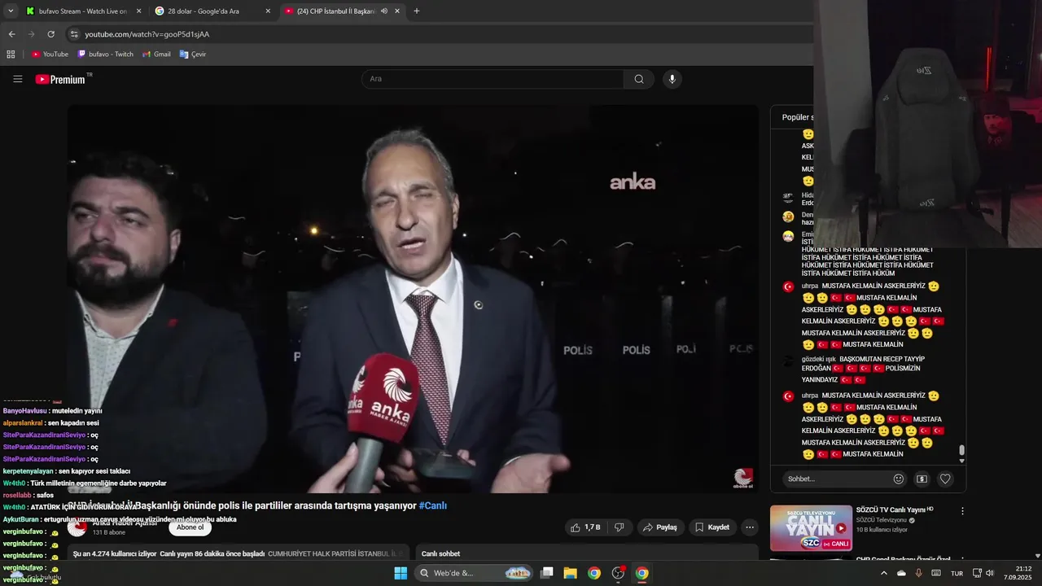Open more actions for the video

(750, 527)
